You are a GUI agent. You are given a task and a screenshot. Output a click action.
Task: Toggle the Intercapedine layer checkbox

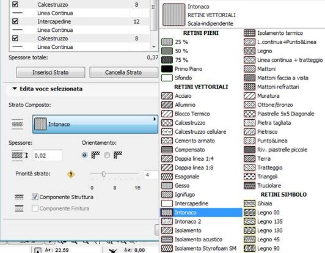click(x=15, y=21)
